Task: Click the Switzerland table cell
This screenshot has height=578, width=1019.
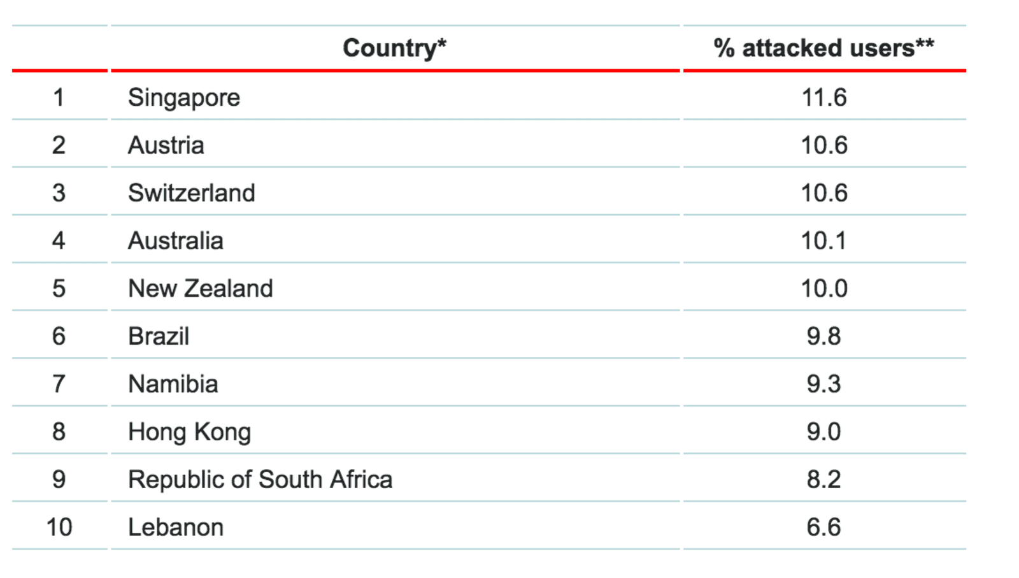Action: coord(191,193)
